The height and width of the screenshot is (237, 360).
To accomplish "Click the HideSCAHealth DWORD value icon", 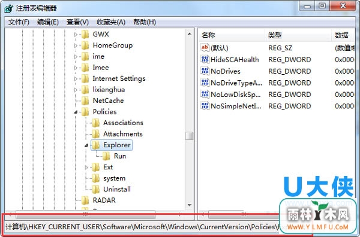I will 205,59.
